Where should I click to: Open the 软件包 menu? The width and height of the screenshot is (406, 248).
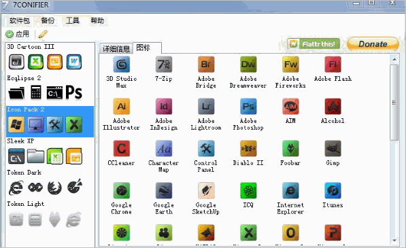click(x=20, y=20)
